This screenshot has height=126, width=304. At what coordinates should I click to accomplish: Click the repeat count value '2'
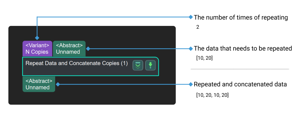[198, 27]
